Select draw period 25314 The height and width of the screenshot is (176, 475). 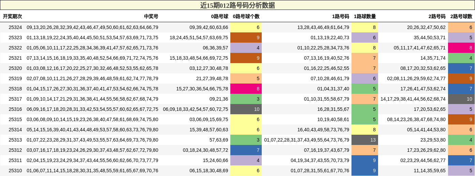tap(15, 130)
